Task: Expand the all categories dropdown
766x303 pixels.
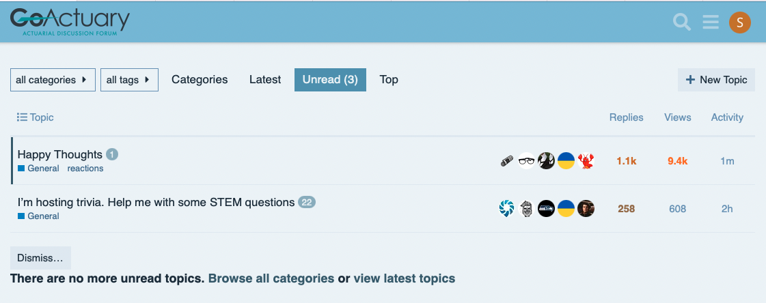Action: (x=53, y=80)
